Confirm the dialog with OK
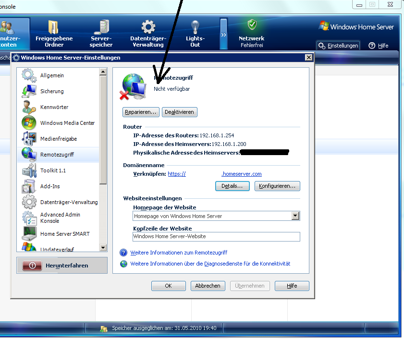The image size is (404, 339). (168, 286)
